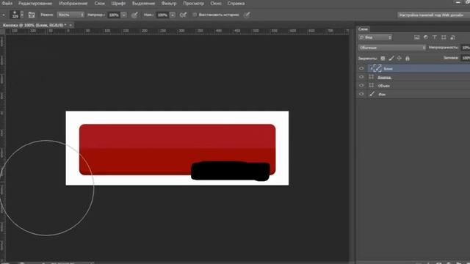Select the layer named Объем
Viewport: 470px width, 264px height.
383,86
